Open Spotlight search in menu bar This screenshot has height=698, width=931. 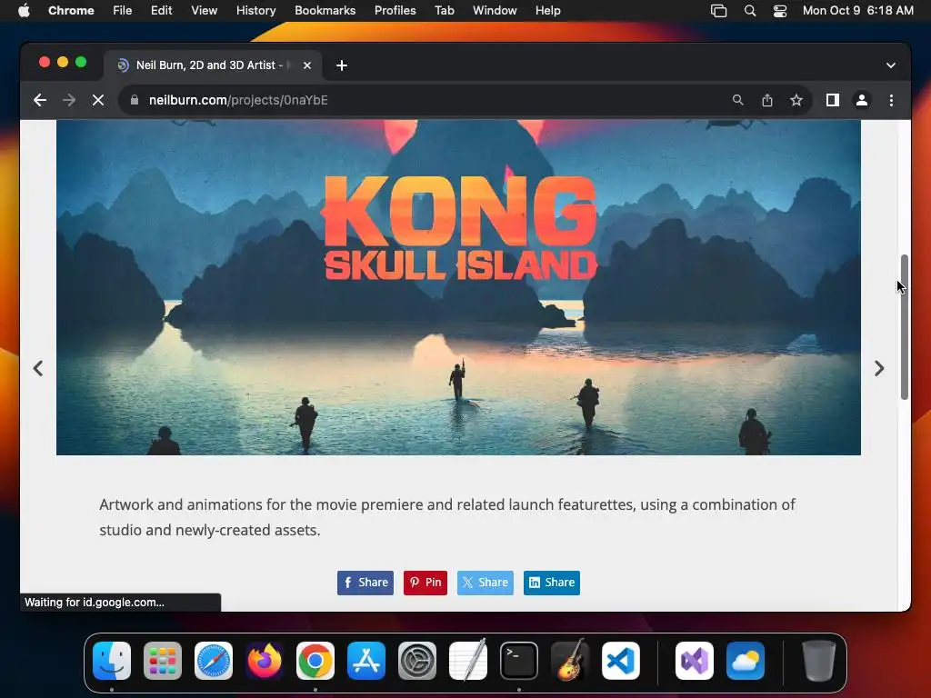pos(750,11)
